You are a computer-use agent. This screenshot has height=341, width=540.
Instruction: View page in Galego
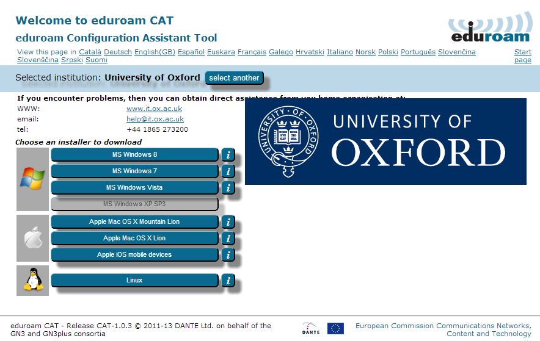(x=280, y=52)
